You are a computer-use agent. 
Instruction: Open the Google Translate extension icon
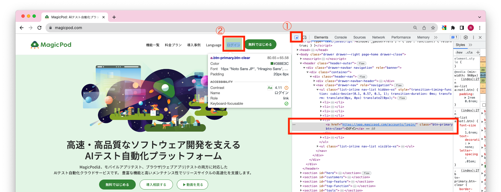coord(444,28)
